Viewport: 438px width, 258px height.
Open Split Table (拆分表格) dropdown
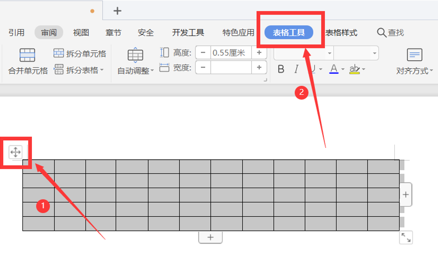[x=78, y=70]
